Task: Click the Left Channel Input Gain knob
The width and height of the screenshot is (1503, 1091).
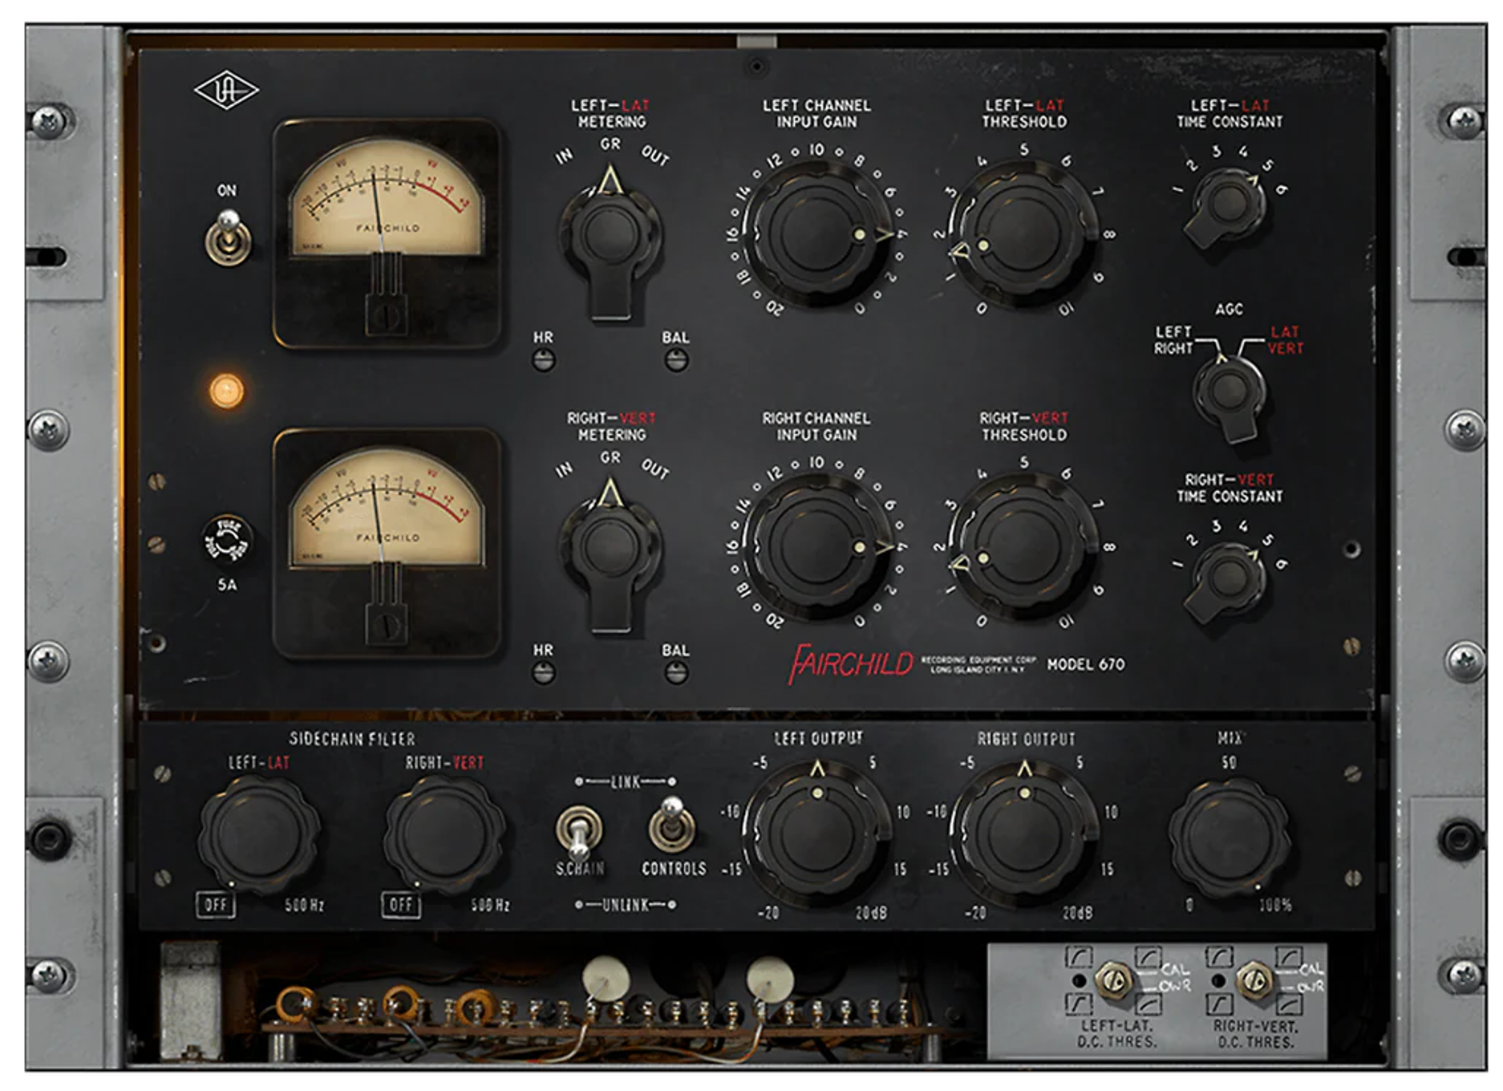Action: point(816,233)
